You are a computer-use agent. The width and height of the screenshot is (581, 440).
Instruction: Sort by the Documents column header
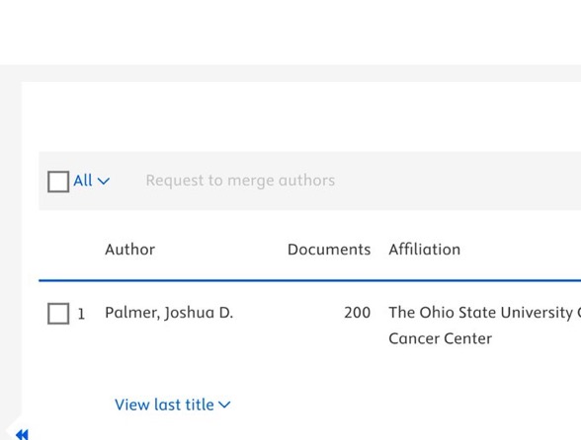point(329,250)
